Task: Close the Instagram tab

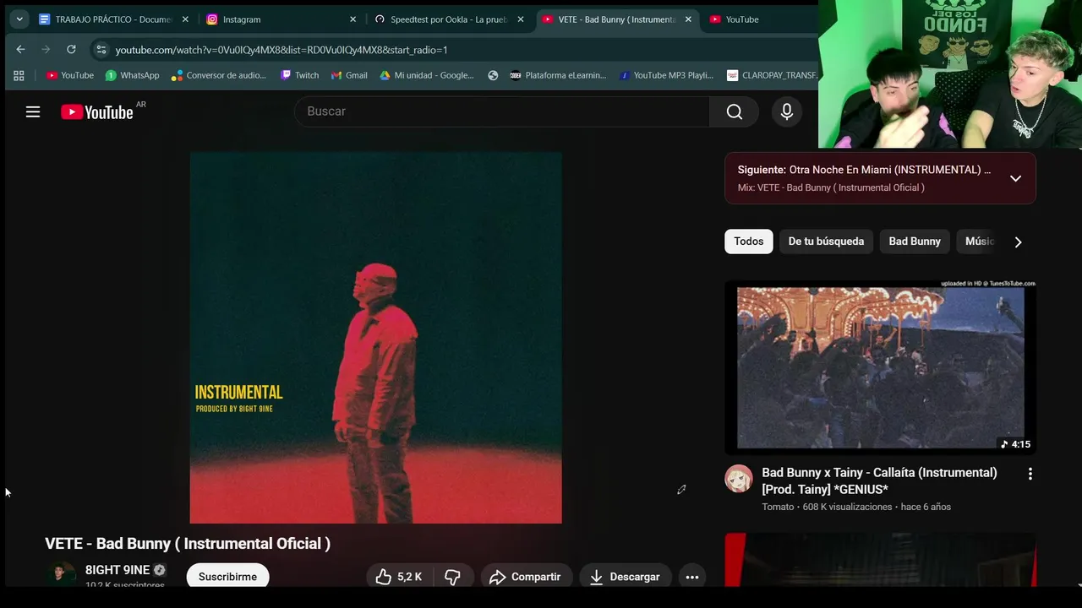Action: pyautogui.click(x=352, y=19)
